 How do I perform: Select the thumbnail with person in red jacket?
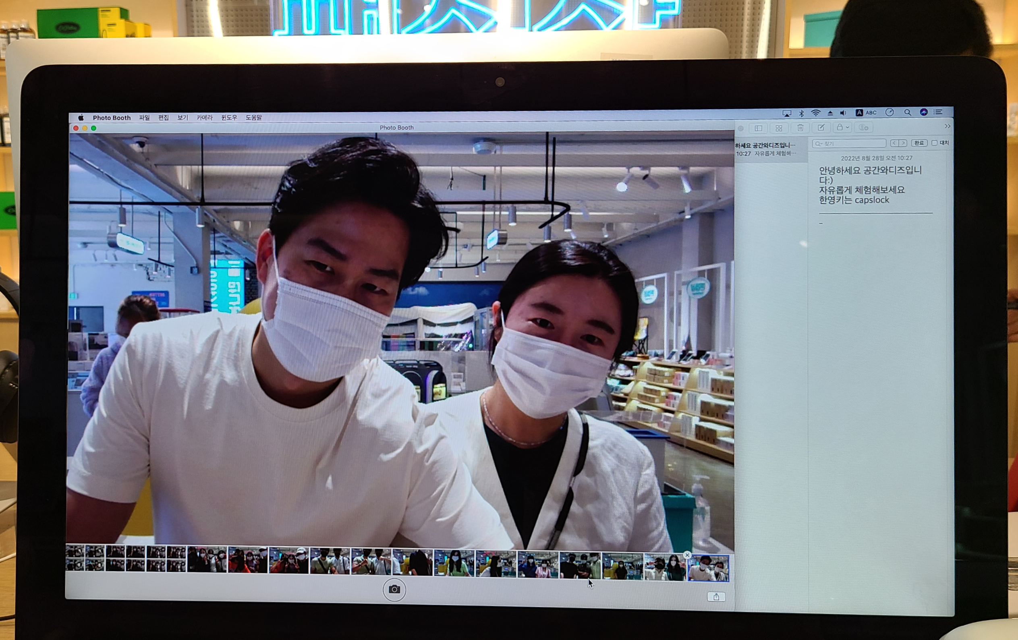(x=248, y=559)
